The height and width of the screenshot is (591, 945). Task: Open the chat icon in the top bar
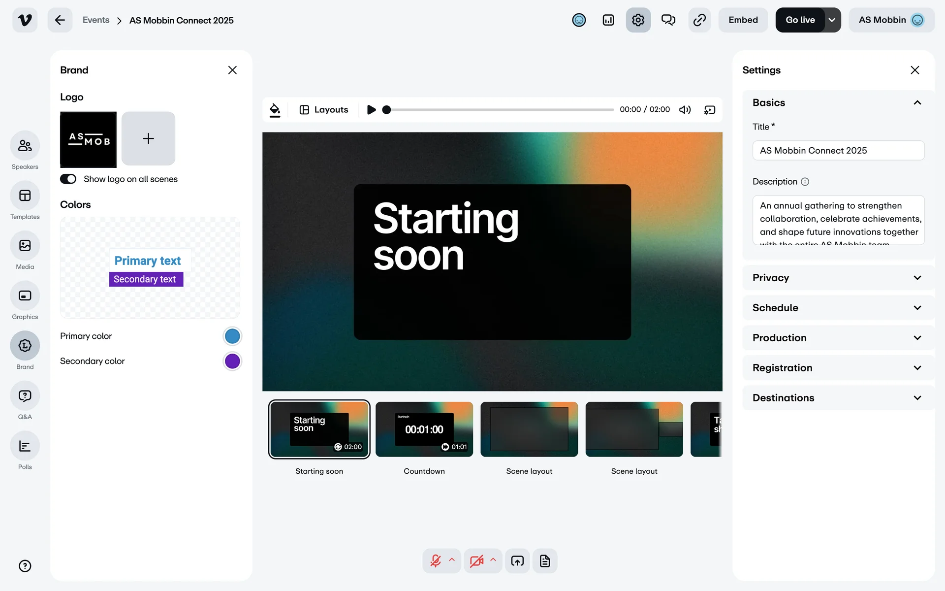(x=668, y=20)
